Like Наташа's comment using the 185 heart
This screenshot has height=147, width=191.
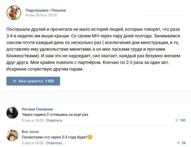click(177, 121)
